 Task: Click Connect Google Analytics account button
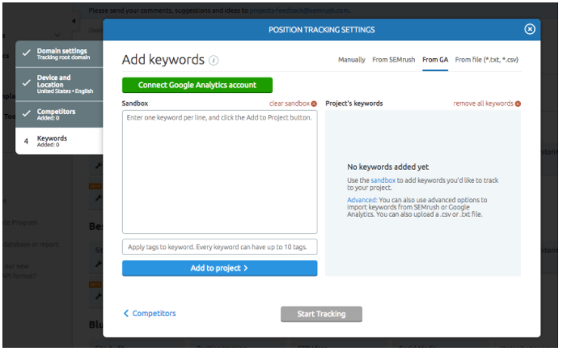197,85
